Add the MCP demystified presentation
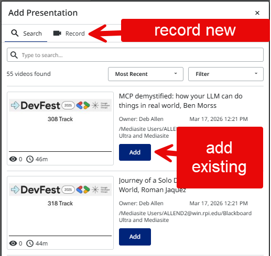This screenshot has width=271, height=256. tap(135, 152)
